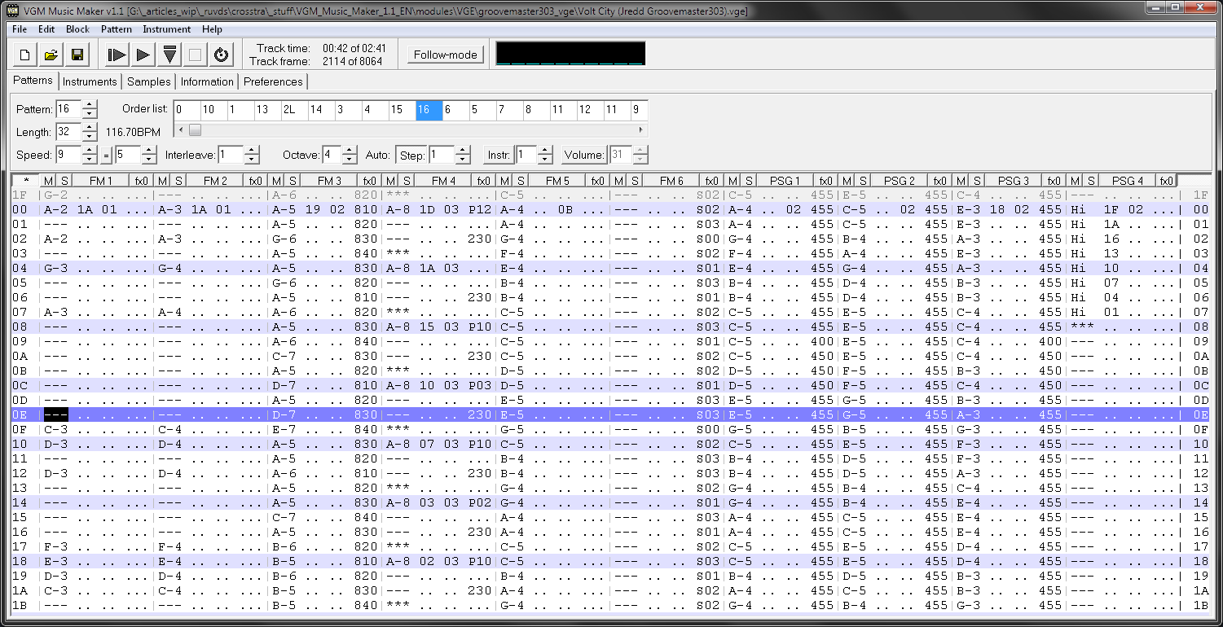This screenshot has height=627, width=1223.
Task: Click the plain triangle play button
Action: [x=143, y=55]
